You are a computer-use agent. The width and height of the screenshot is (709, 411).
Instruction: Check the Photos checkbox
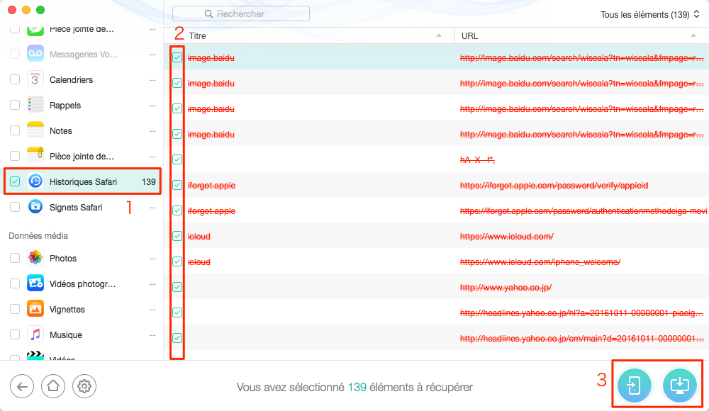click(15, 258)
